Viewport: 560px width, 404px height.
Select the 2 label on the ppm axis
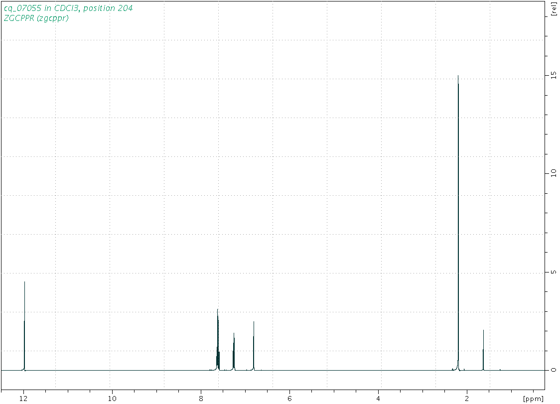[467, 398]
